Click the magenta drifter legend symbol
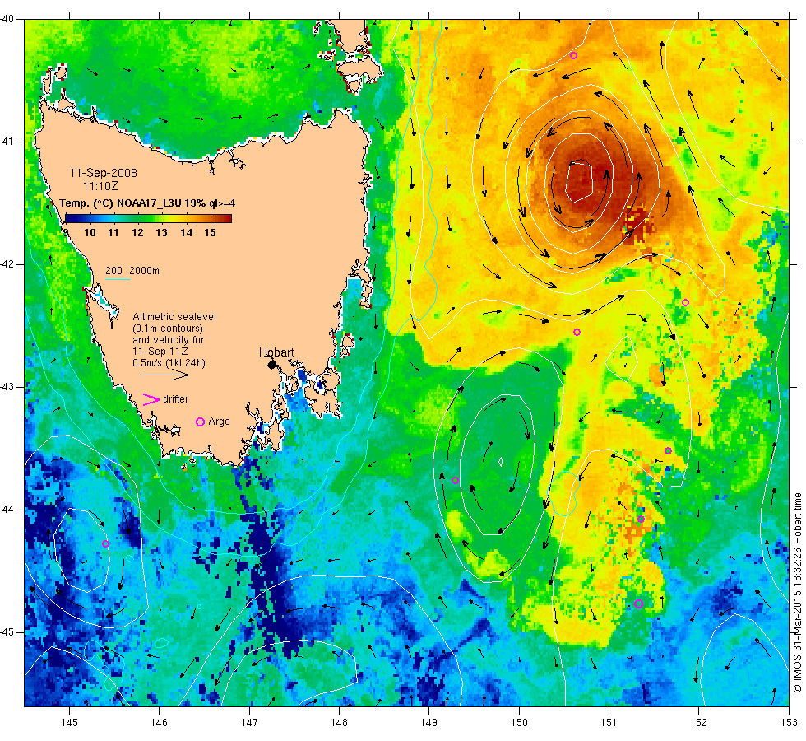Screen dimensions: 806x741 click(151, 400)
